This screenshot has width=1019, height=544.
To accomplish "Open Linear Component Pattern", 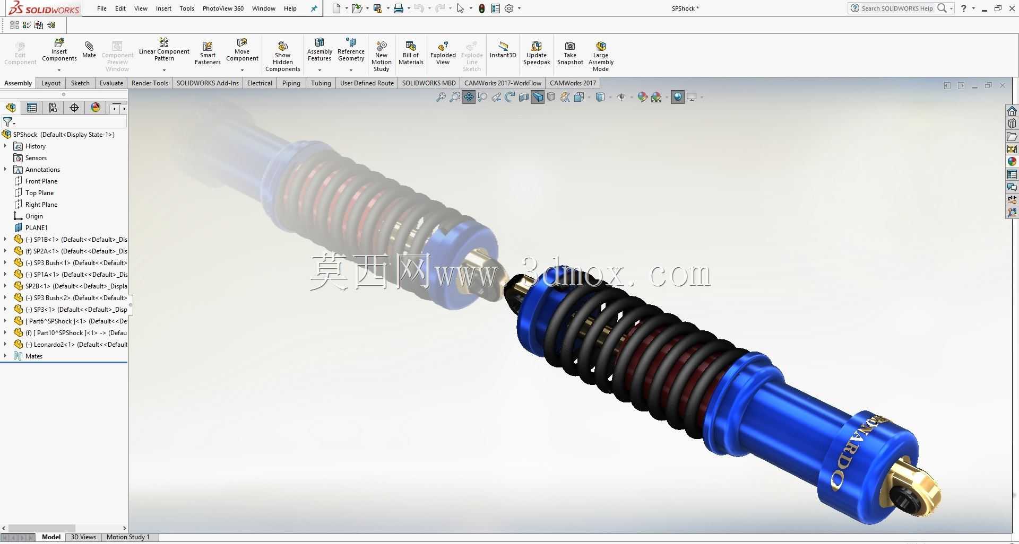I will [164, 49].
